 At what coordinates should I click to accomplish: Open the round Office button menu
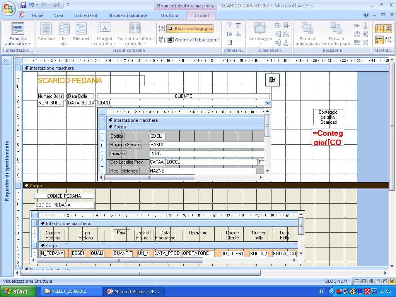point(9,9)
